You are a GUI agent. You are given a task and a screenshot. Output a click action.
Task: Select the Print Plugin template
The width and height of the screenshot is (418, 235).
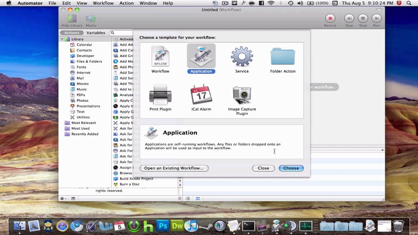[160, 95]
